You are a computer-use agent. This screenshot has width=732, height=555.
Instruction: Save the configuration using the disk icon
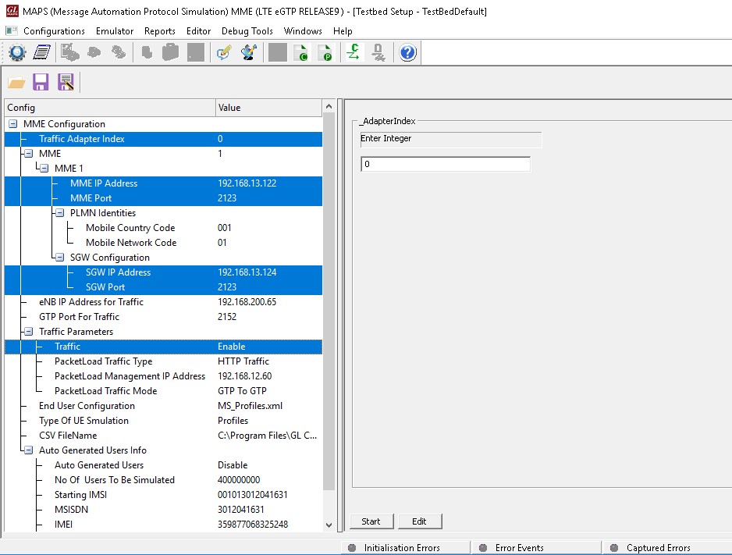click(40, 81)
